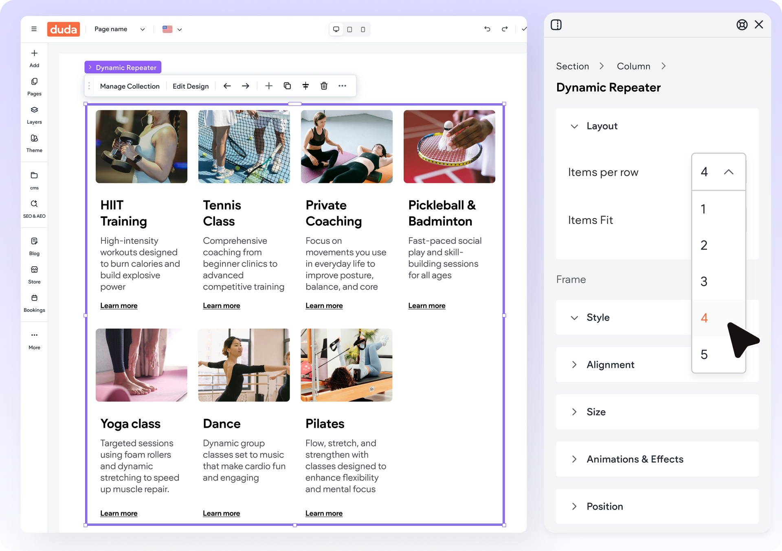The height and width of the screenshot is (551, 782).
Task: Click the Duda logo
Action: coord(64,29)
